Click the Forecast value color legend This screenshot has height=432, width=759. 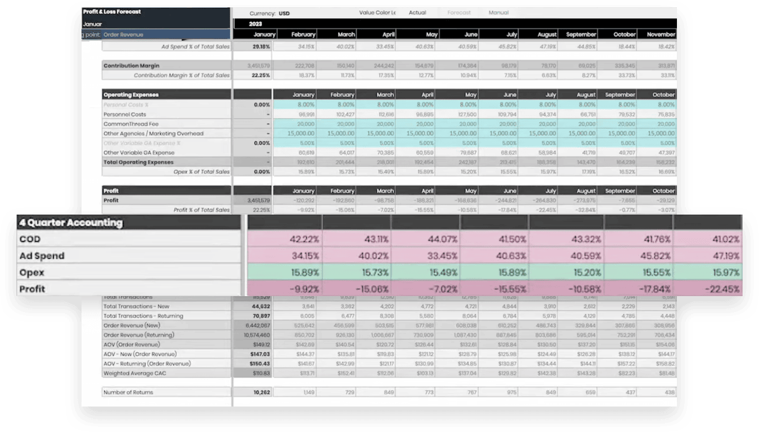click(x=459, y=12)
